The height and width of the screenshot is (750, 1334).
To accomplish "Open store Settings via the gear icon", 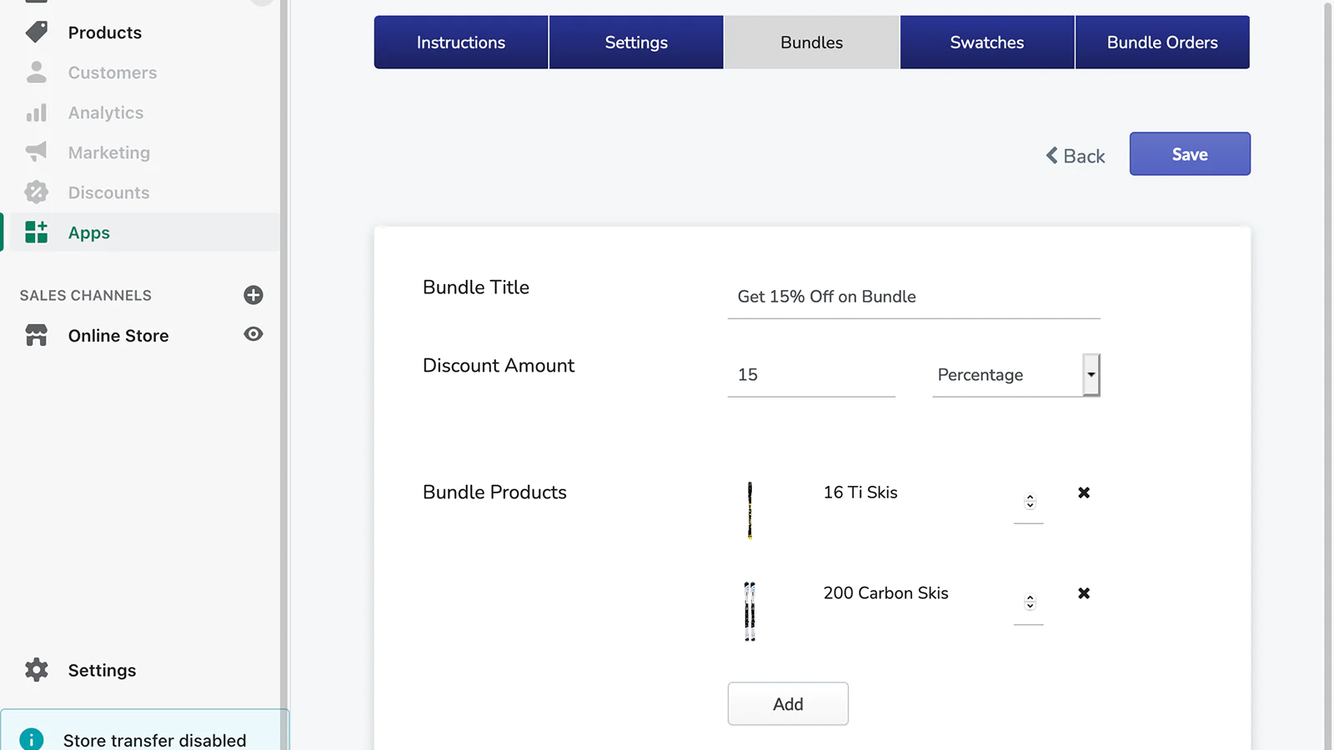I will tap(36, 669).
